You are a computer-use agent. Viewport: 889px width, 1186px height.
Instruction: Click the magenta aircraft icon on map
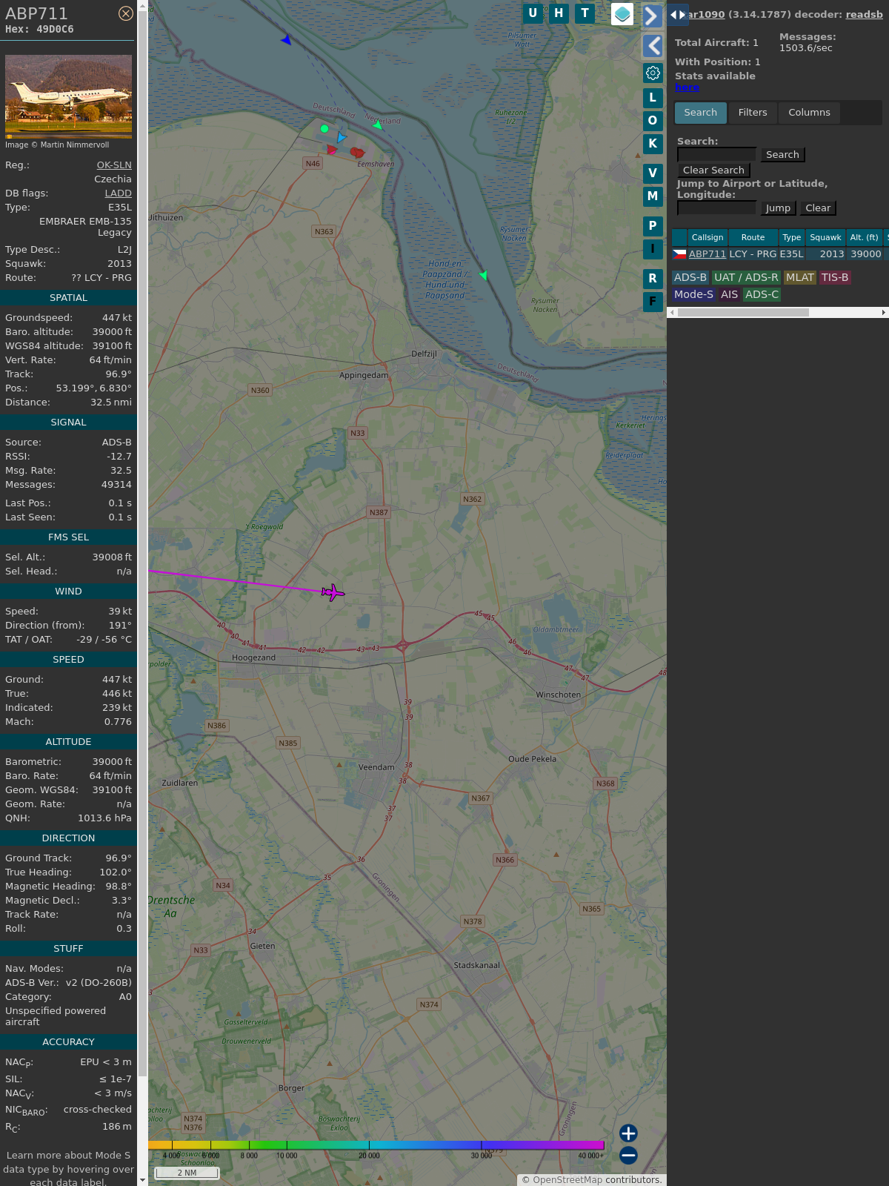333,592
